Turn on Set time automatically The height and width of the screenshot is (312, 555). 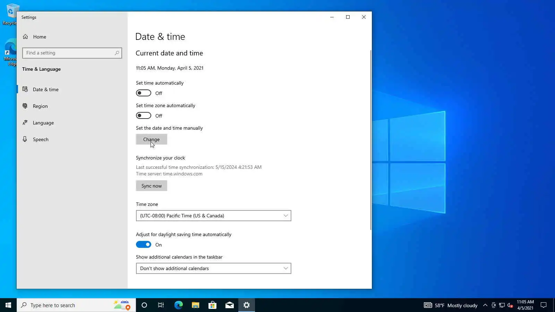(144, 93)
